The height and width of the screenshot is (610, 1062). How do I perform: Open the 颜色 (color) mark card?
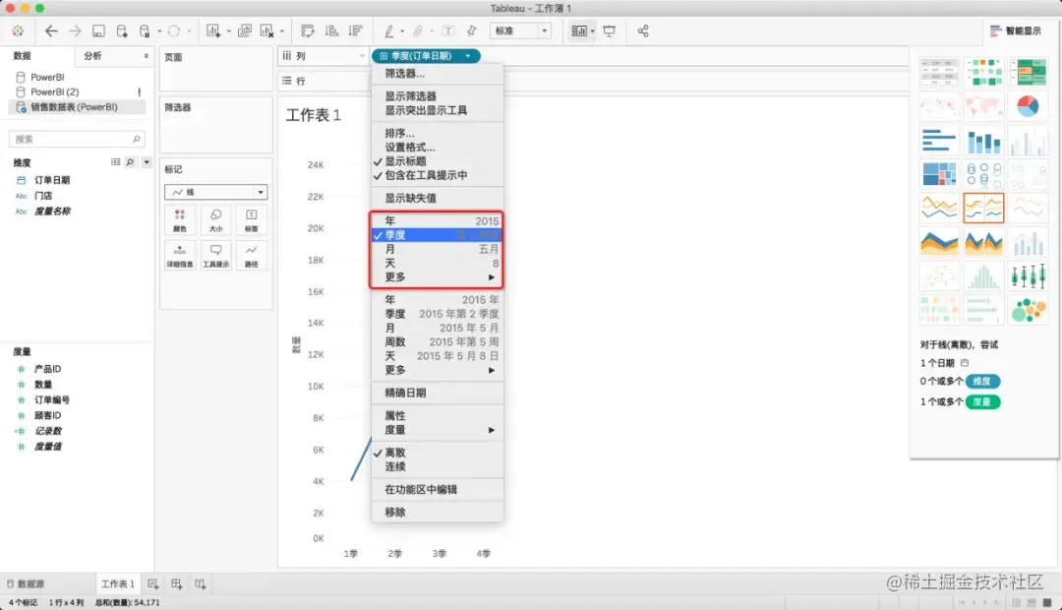(180, 219)
